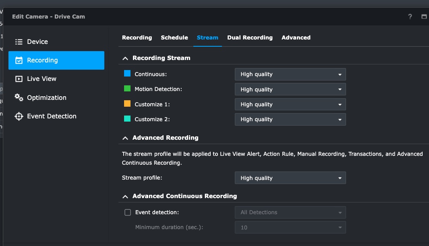The height and width of the screenshot is (246, 429).
Task: Click the Event Detection crosshair icon
Action: [x=19, y=116]
